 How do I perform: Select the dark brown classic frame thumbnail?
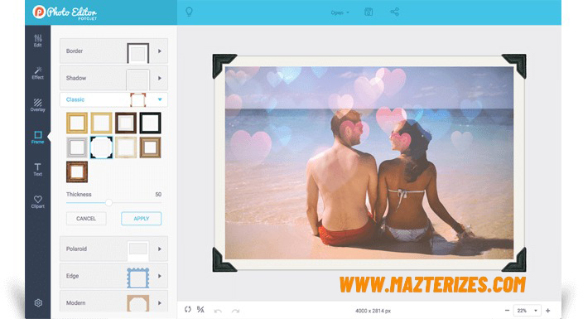(x=126, y=123)
